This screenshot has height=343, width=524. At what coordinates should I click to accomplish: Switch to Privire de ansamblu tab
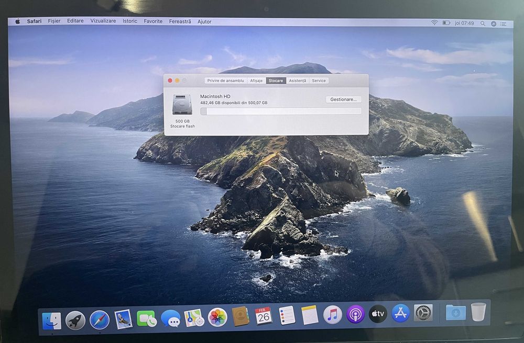pos(225,81)
